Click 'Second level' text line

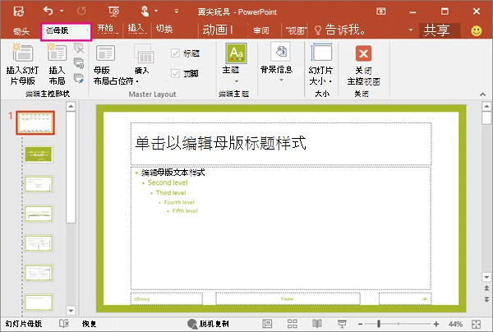(168, 182)
